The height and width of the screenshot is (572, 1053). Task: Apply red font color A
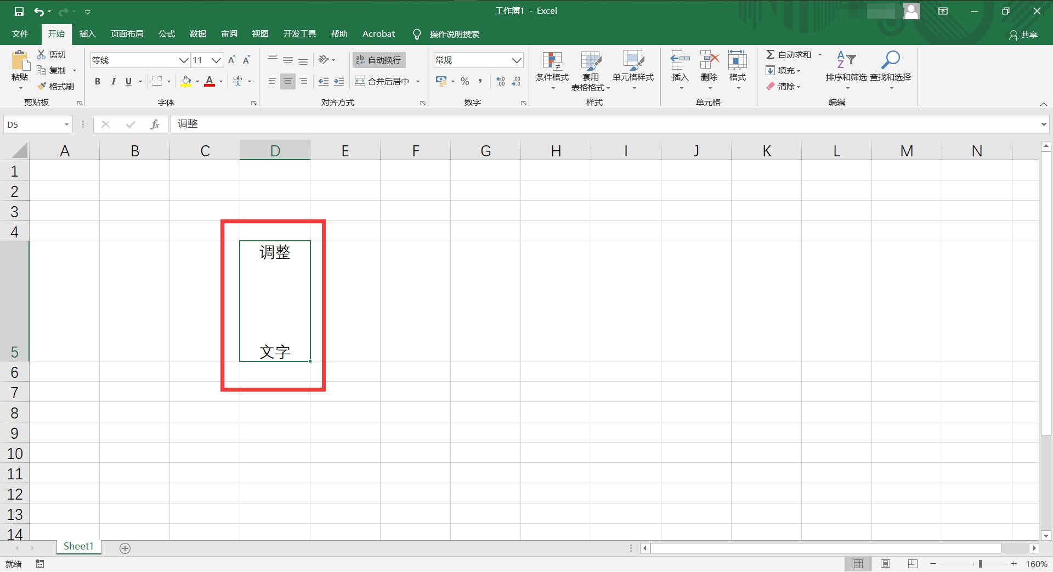click(210, 81)
